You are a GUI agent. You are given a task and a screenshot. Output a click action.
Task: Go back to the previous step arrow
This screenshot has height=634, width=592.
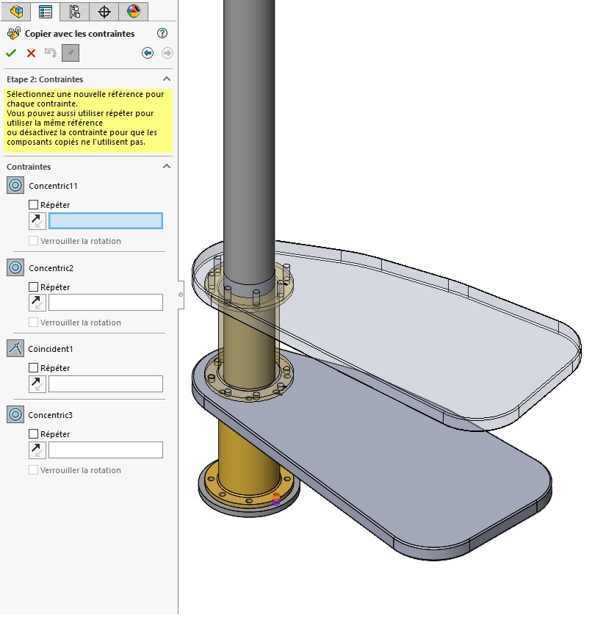pyautogui.click(x=148, y=53)
